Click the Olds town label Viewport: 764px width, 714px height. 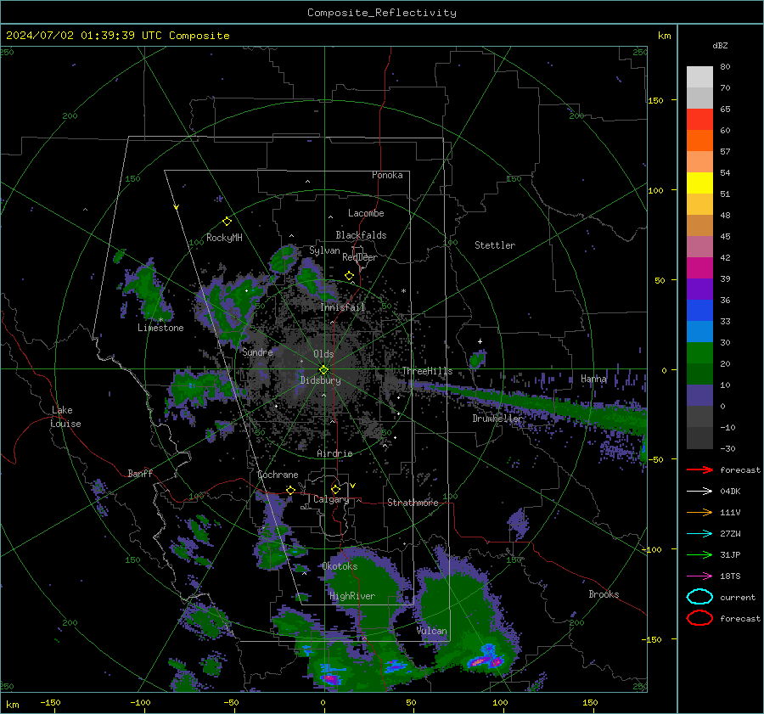click(x=323, y=354)
